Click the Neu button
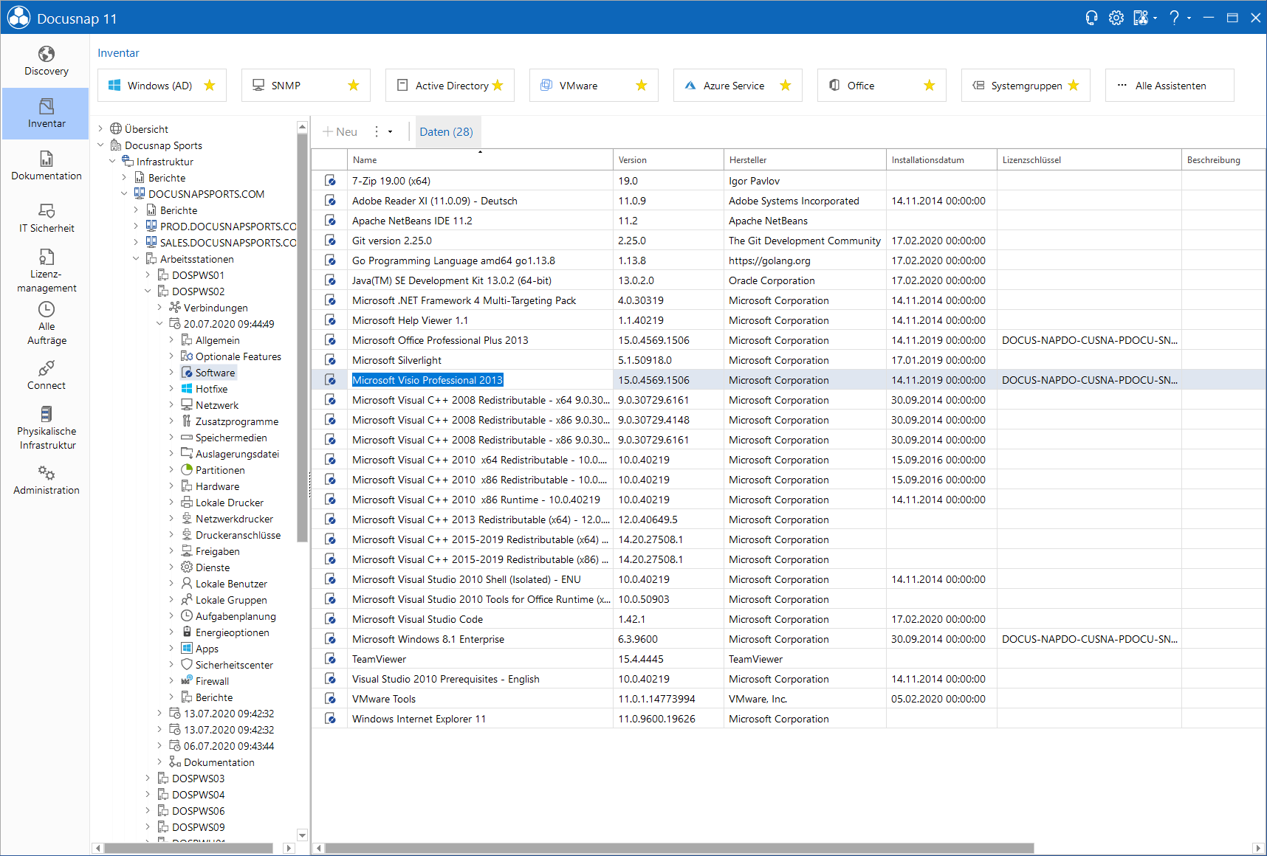The width and height of the screenshot is (1267, 856). pos(340,132)
